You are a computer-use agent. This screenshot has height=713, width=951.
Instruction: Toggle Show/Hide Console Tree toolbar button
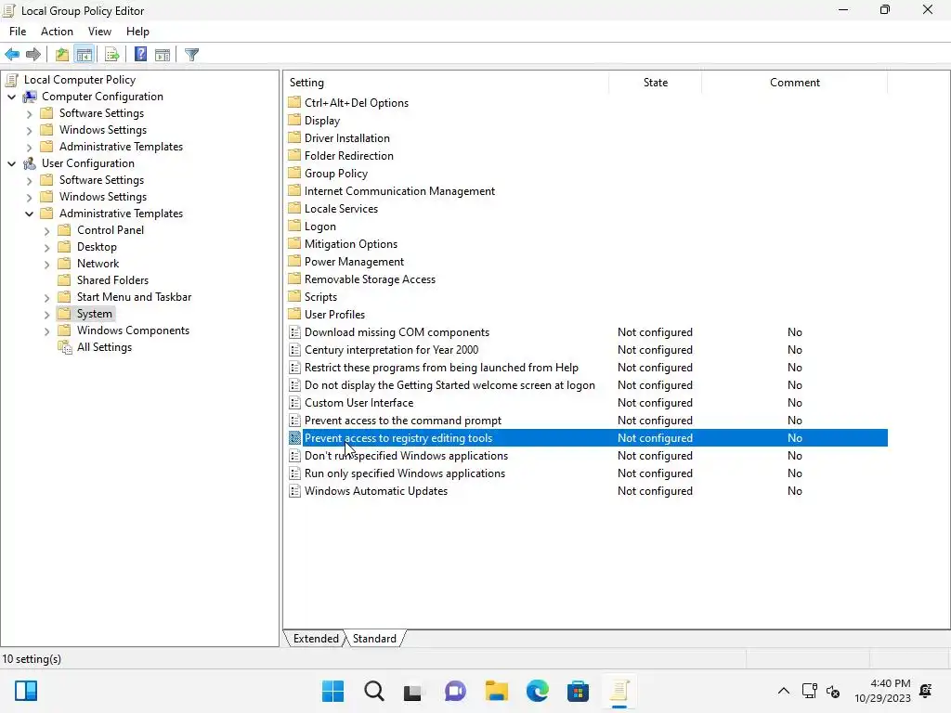pos(85,55)
